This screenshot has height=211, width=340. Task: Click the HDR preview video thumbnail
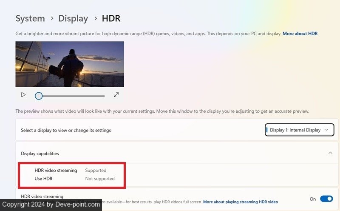click(x=70, y=64)
